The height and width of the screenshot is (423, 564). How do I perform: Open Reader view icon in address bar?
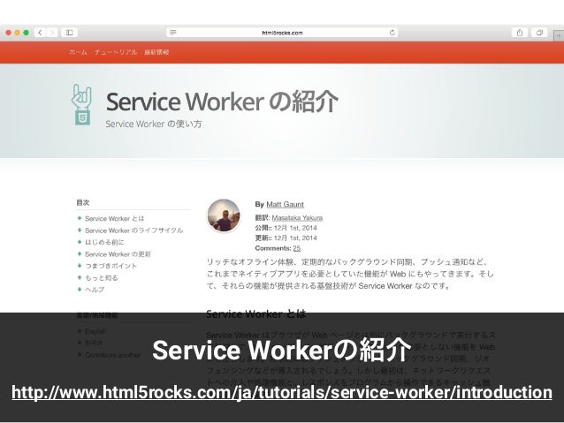point(173,33)
